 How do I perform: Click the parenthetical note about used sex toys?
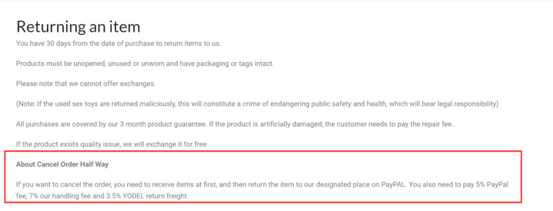click(257, 104)
